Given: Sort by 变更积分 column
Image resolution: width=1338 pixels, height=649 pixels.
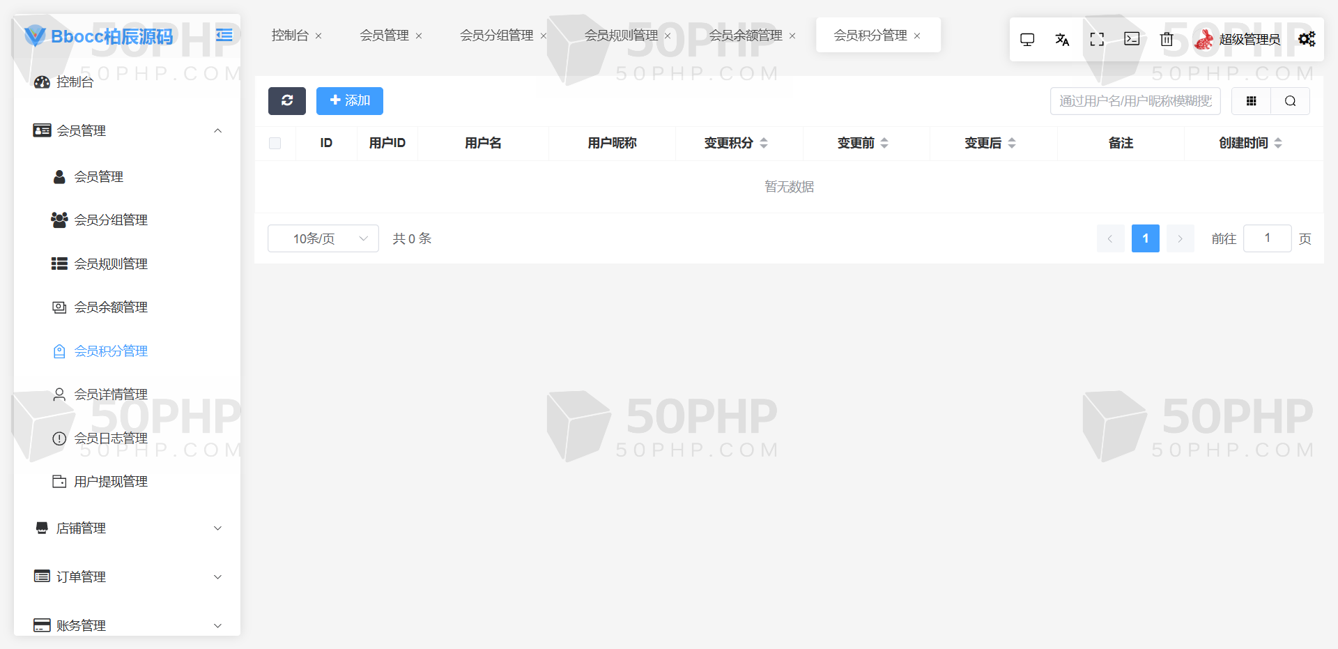Looking at the screenshot, I should (764, 143).
